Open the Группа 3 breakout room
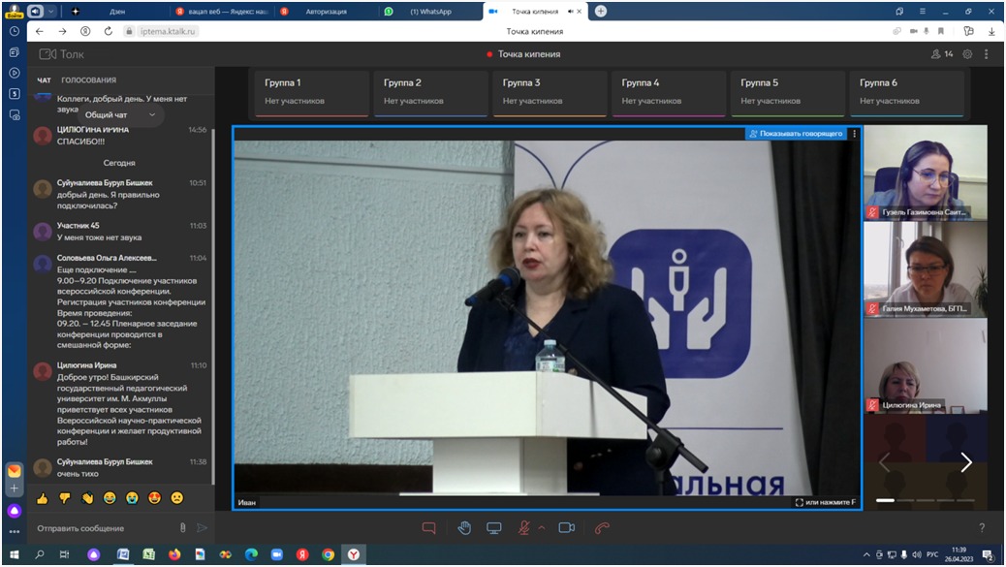Image resolution: width=1006 pixels, height=567 pixels. tap(550, 92)
